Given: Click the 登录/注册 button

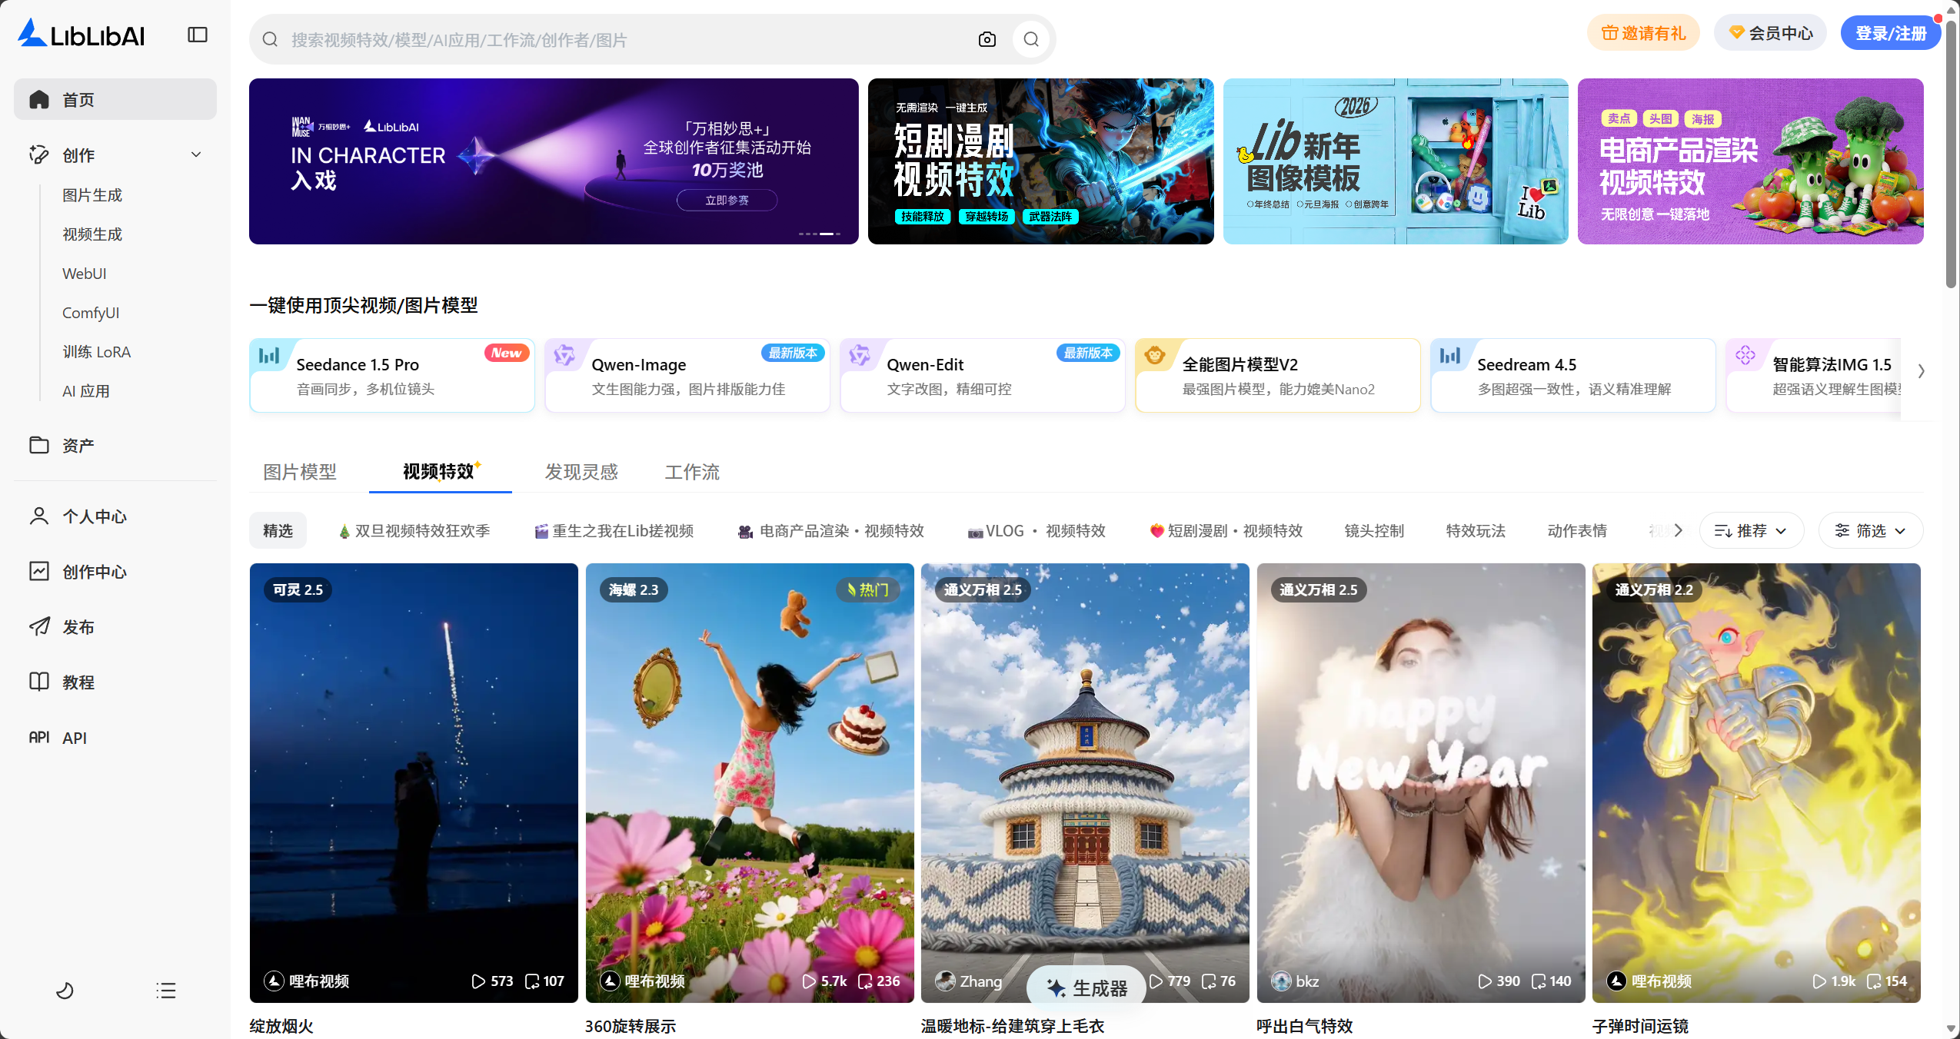Looking at the screenshot, I should pyautogui.click(x=1890, y=32).
